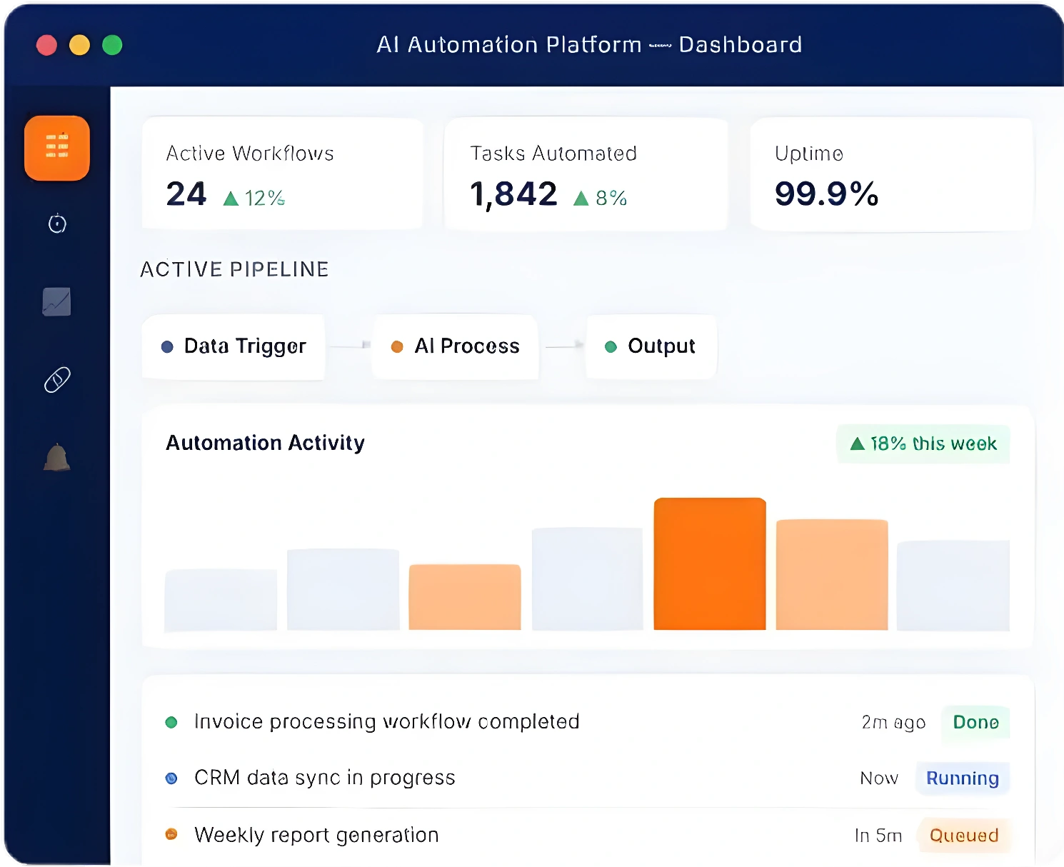Click the timer clock sidebar icon
The height and width of the screenshot is (867, 1064).
click(x=57, y=224)
